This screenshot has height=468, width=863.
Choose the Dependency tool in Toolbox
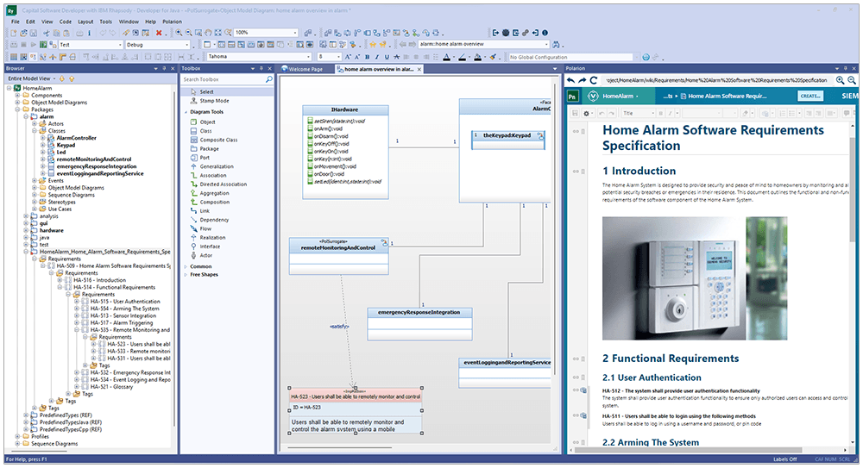[x=213, y=220]
